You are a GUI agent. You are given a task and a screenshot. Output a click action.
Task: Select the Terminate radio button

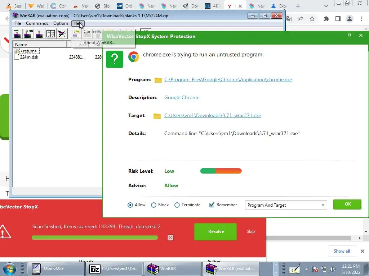point(177,205)
